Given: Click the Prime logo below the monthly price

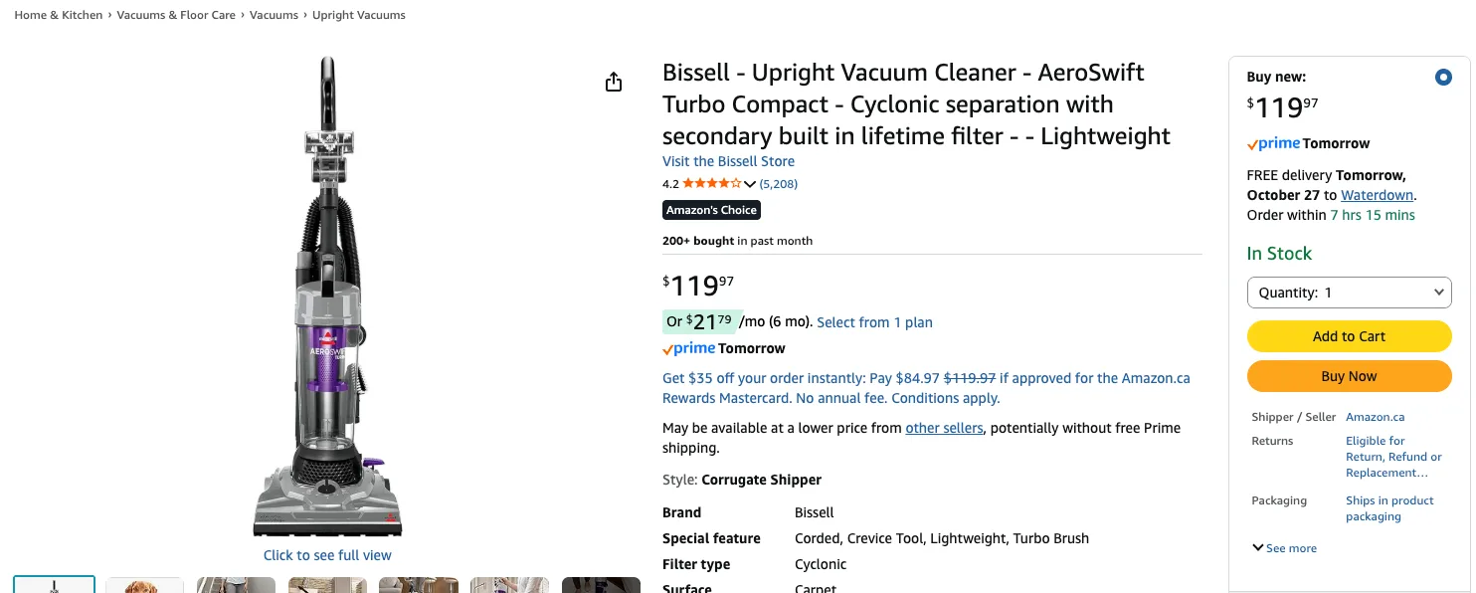Looking at the screenshot, I should click(688, 349).
